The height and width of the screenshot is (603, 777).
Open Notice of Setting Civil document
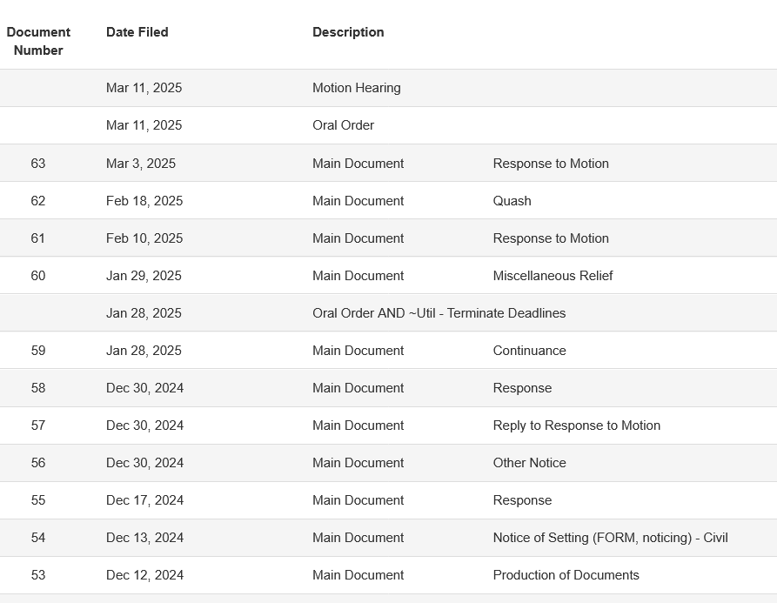click(611, 538)
